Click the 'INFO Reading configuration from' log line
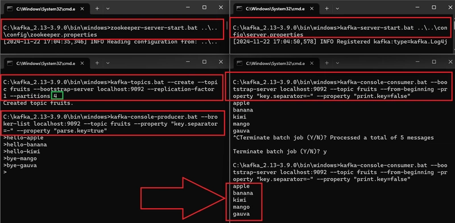This screenshot has width=455, height=223. (110, 42)
